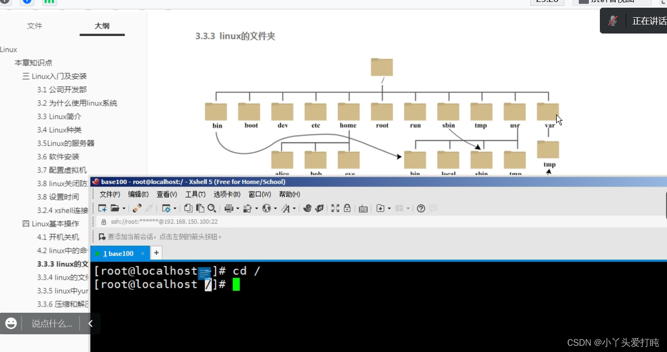Click the Disconnect plug icon
This screenshot has height=352, width=667.
pos(137,208)
